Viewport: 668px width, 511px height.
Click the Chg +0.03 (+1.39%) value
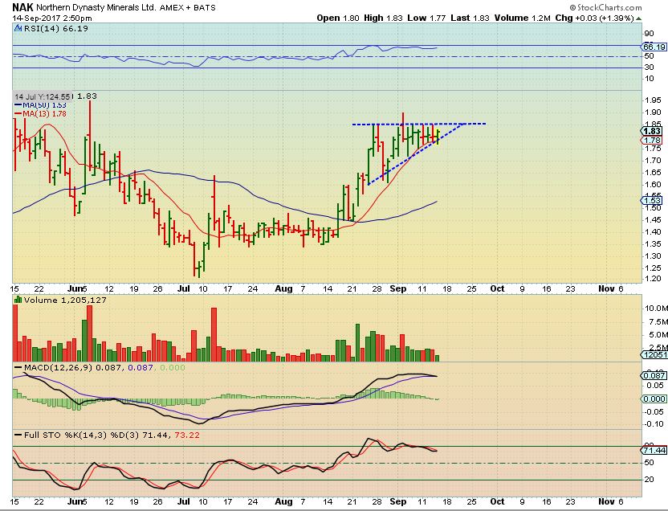click(x=595, y=18)
